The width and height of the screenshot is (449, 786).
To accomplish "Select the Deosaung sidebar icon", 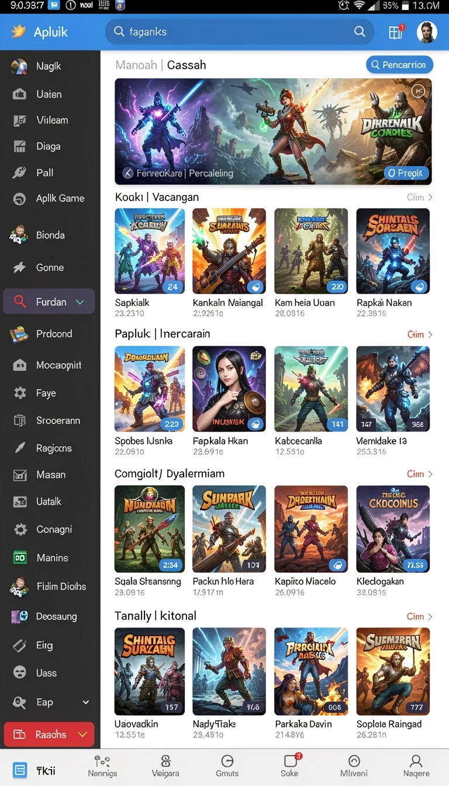I will tap(19, 616).
